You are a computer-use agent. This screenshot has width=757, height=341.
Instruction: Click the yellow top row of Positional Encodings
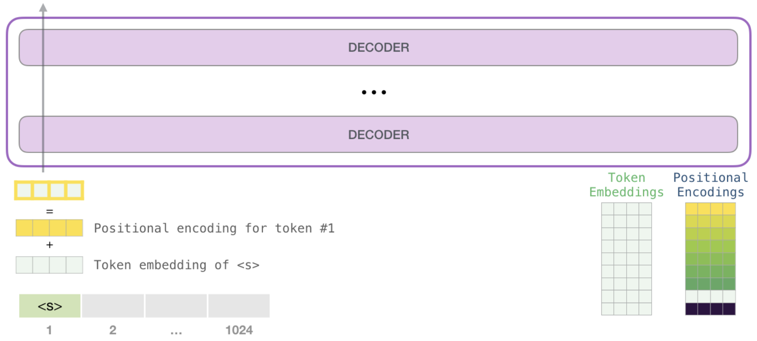tap(711, 209)
